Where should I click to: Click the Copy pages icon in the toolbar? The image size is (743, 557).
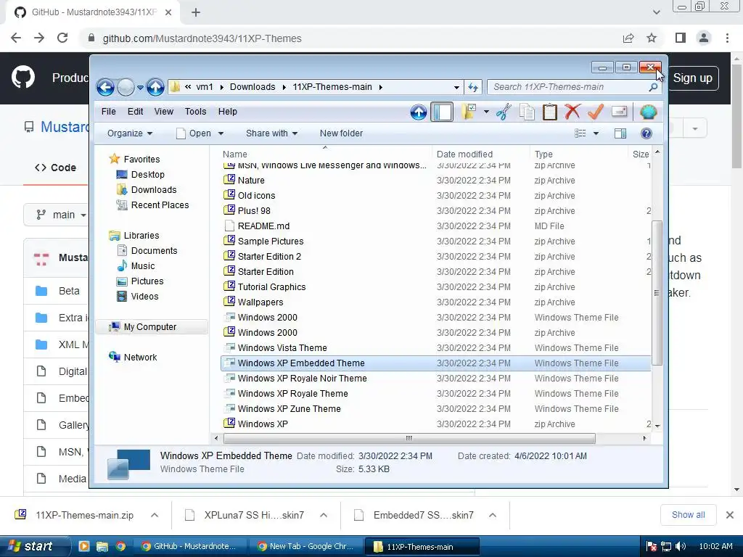point(527,112)
